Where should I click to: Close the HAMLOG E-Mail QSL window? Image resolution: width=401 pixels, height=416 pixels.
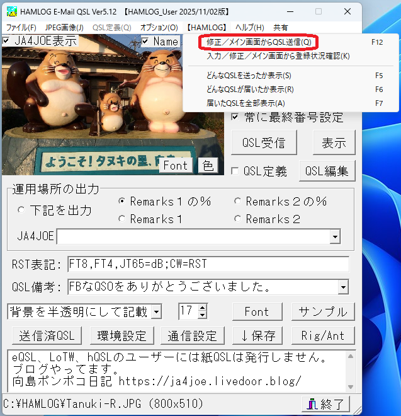tap(347, 12)
